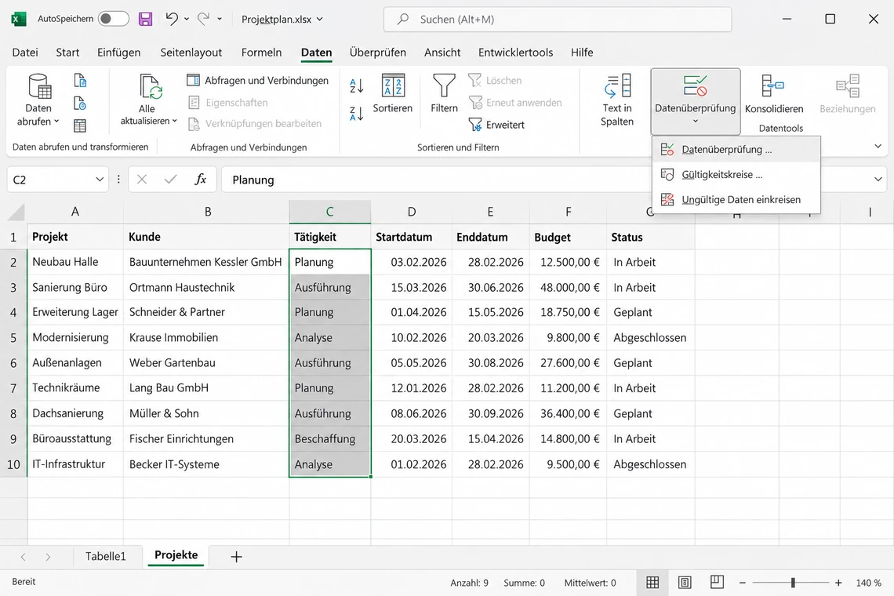Open Abfragen und Verbindungen pane
This screenshot has width=894, height=596.
[x=258, y=81]
